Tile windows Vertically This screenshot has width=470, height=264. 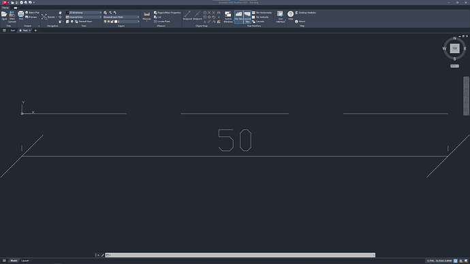pos(261,17)
